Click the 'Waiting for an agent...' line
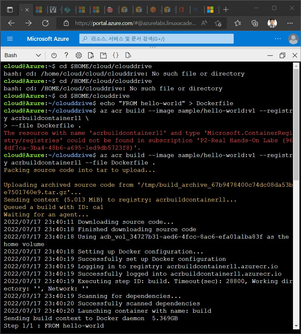 click(46, 215)
